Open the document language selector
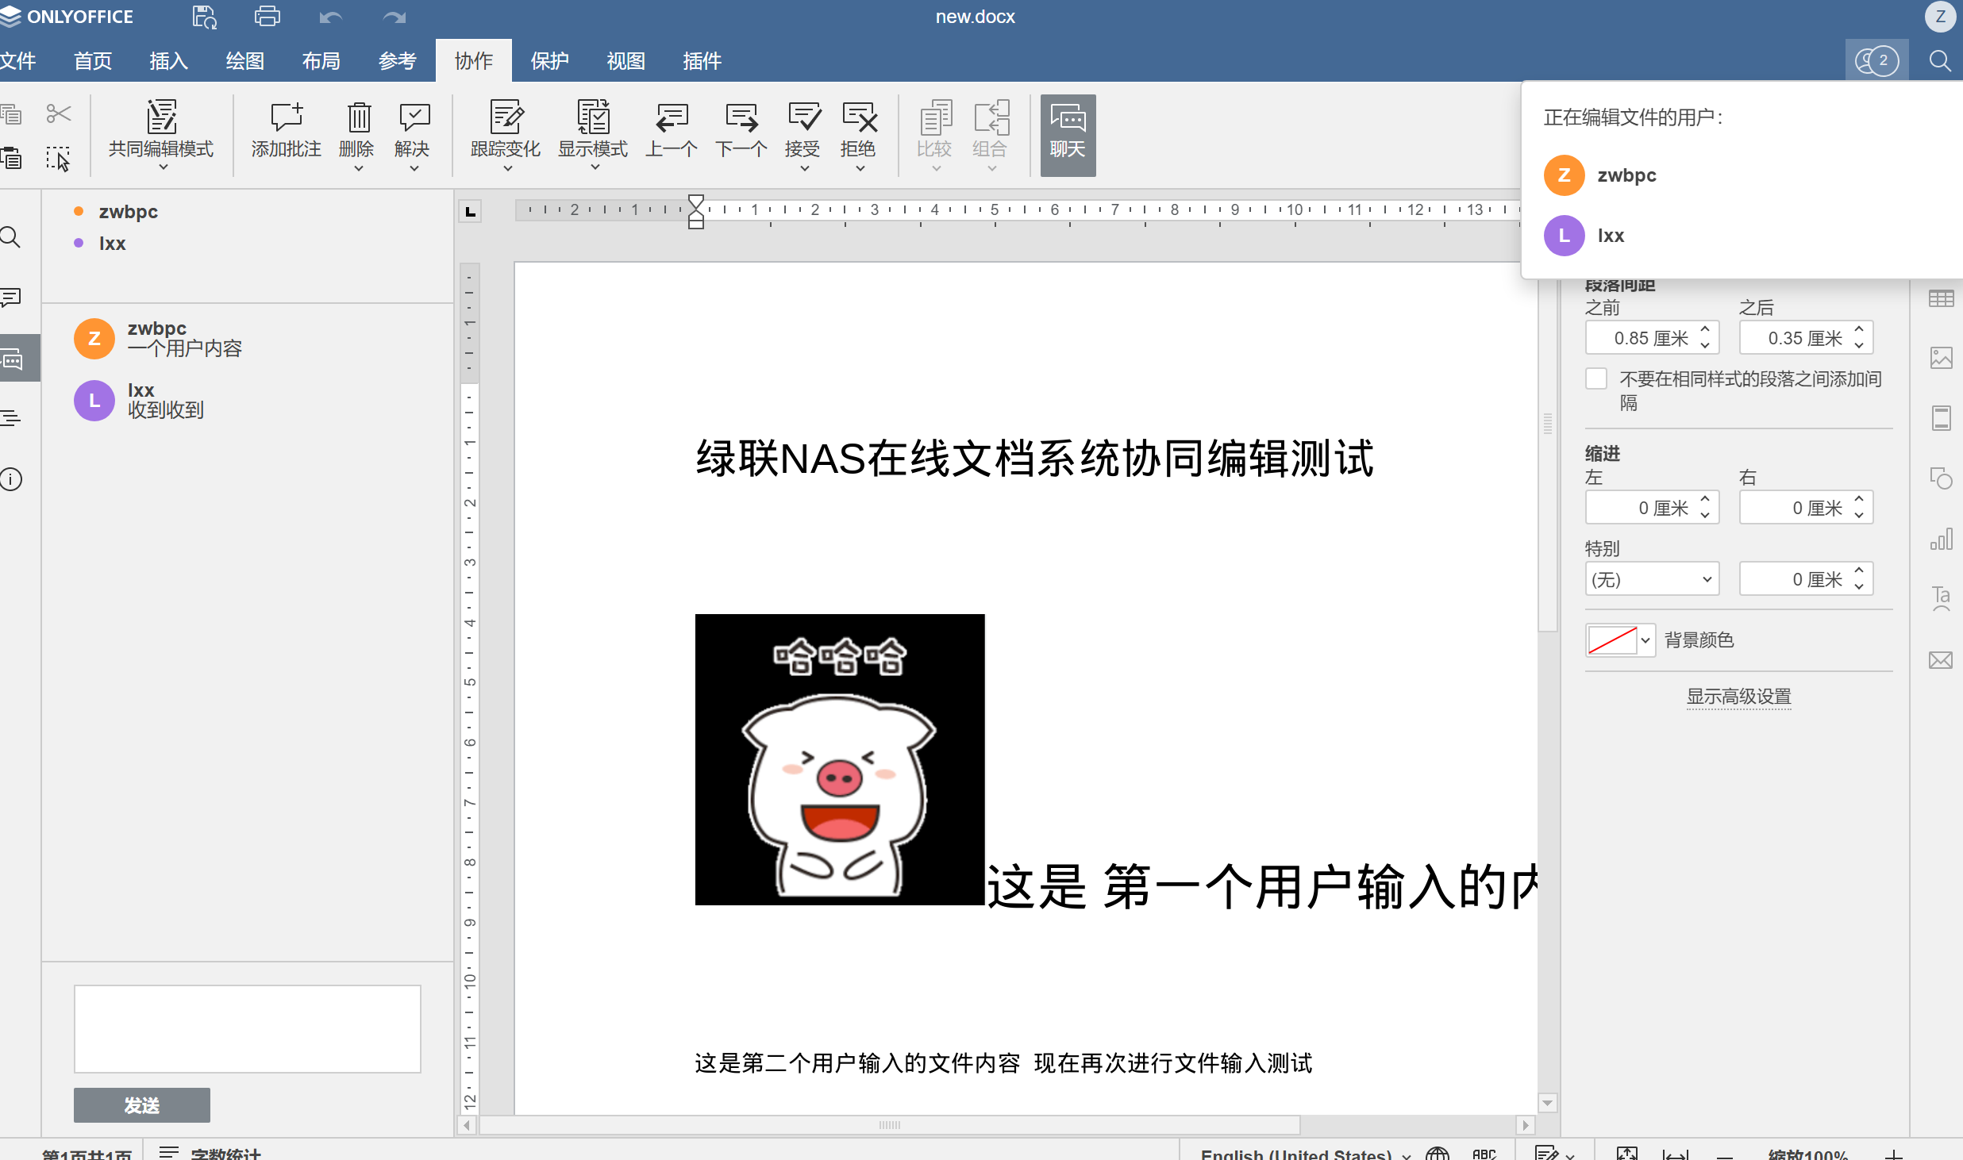Viewport: 1963px width, 1160px height. [x=1305, y=1154]
